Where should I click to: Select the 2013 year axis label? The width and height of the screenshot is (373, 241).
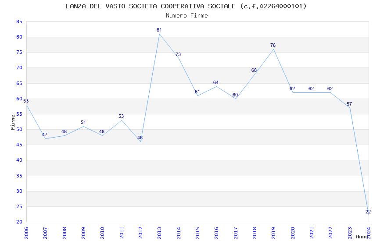point(159,233)
